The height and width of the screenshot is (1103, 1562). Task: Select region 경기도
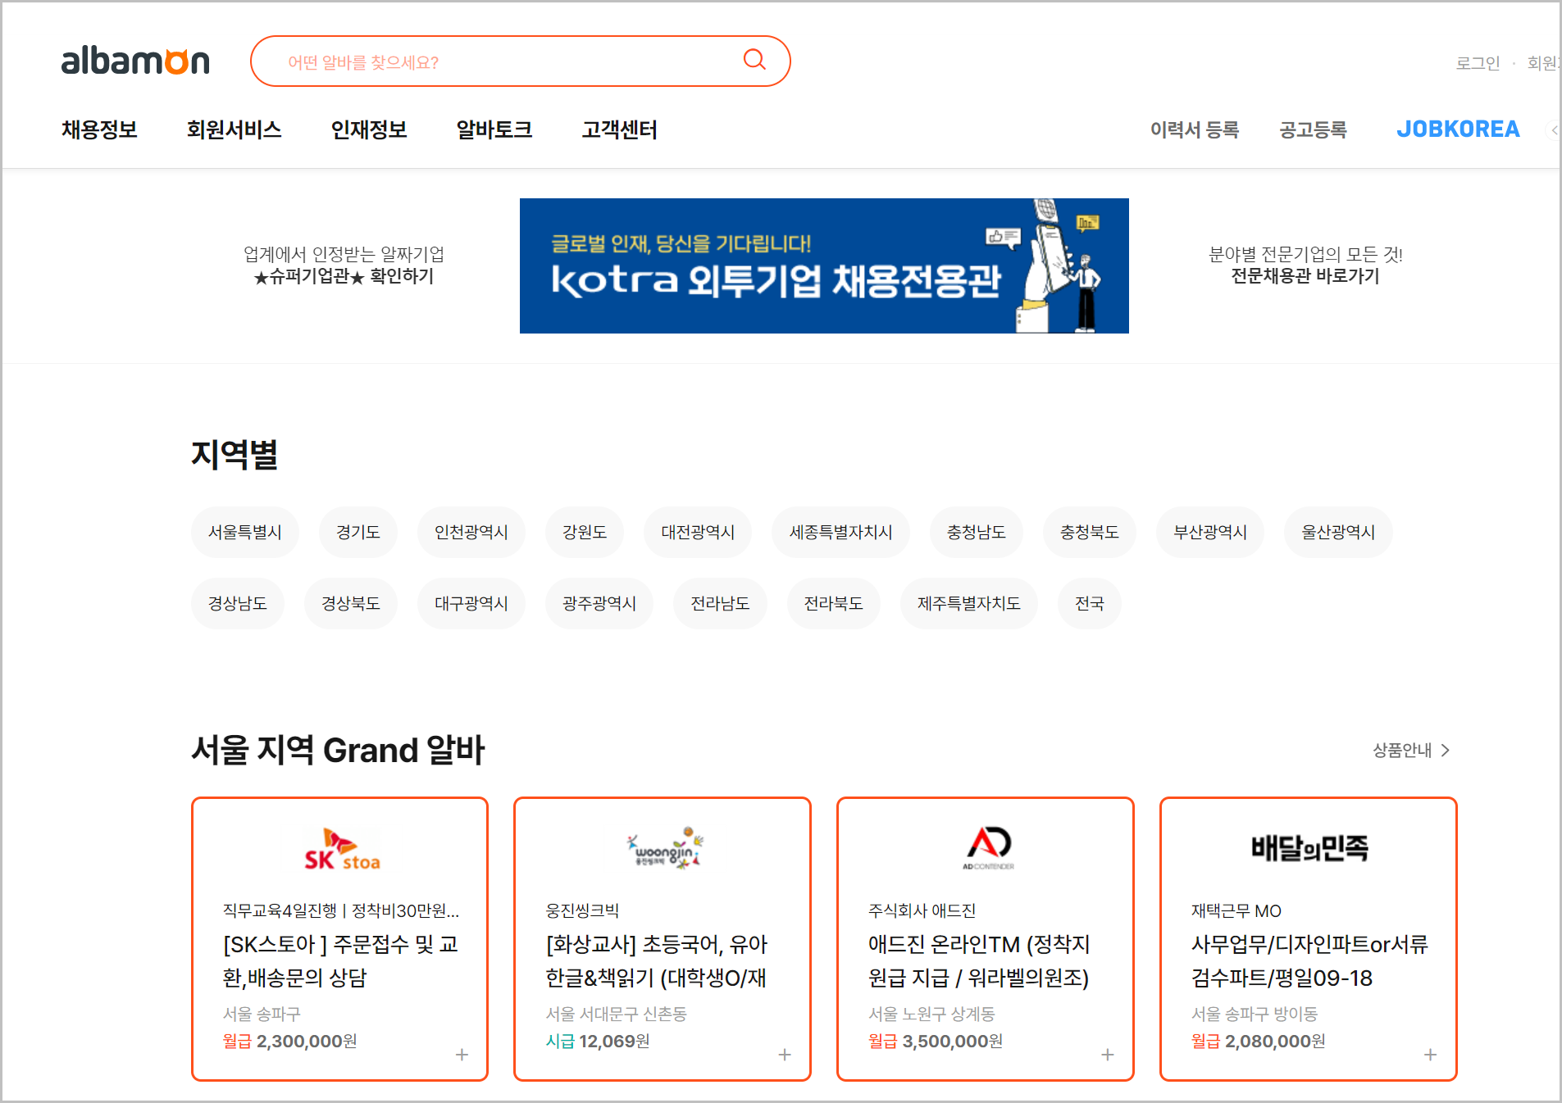358,533
